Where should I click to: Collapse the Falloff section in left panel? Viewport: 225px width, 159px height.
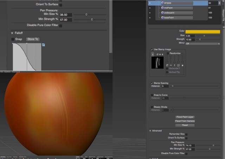(12, 33)
